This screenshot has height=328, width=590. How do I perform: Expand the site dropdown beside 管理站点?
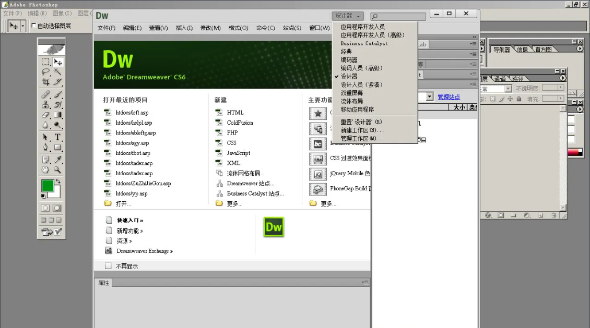pos(430,97)
